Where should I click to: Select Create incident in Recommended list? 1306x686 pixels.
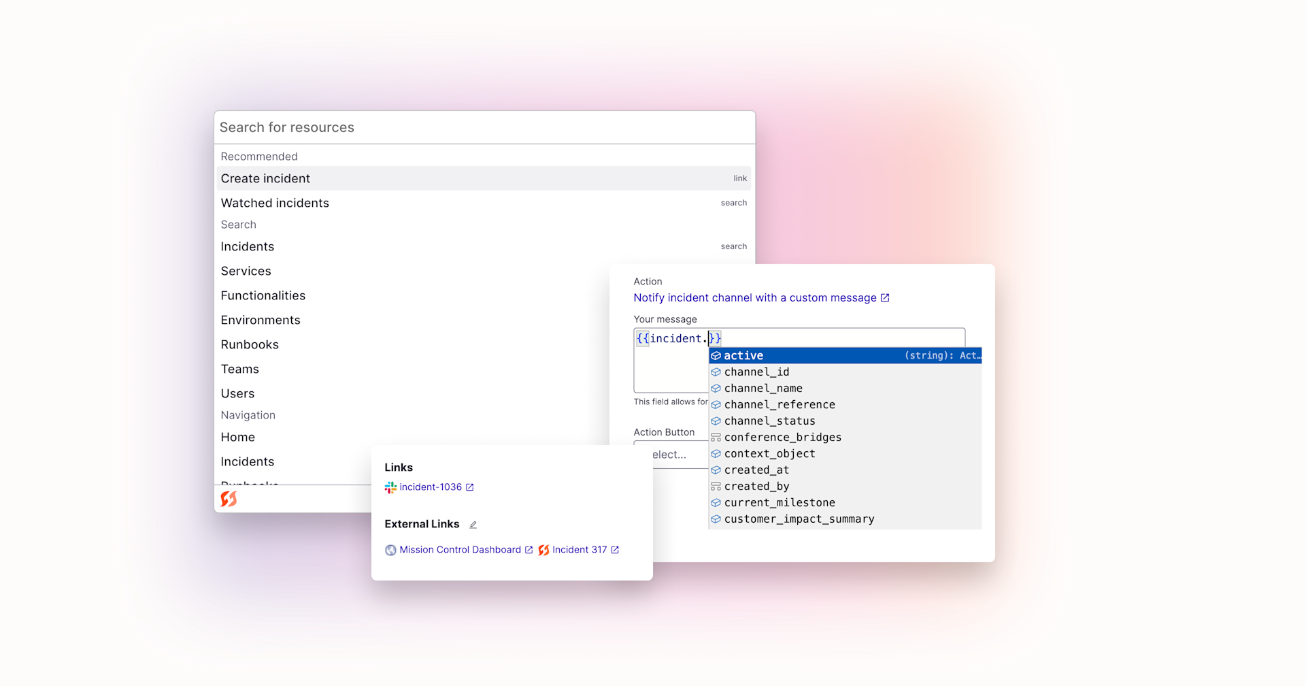[484, 178]
